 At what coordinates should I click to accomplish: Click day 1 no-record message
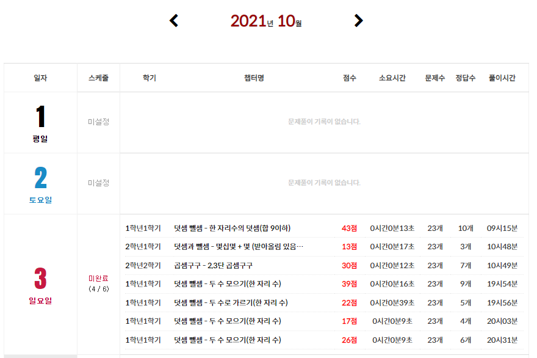click(x=324, y=122)
